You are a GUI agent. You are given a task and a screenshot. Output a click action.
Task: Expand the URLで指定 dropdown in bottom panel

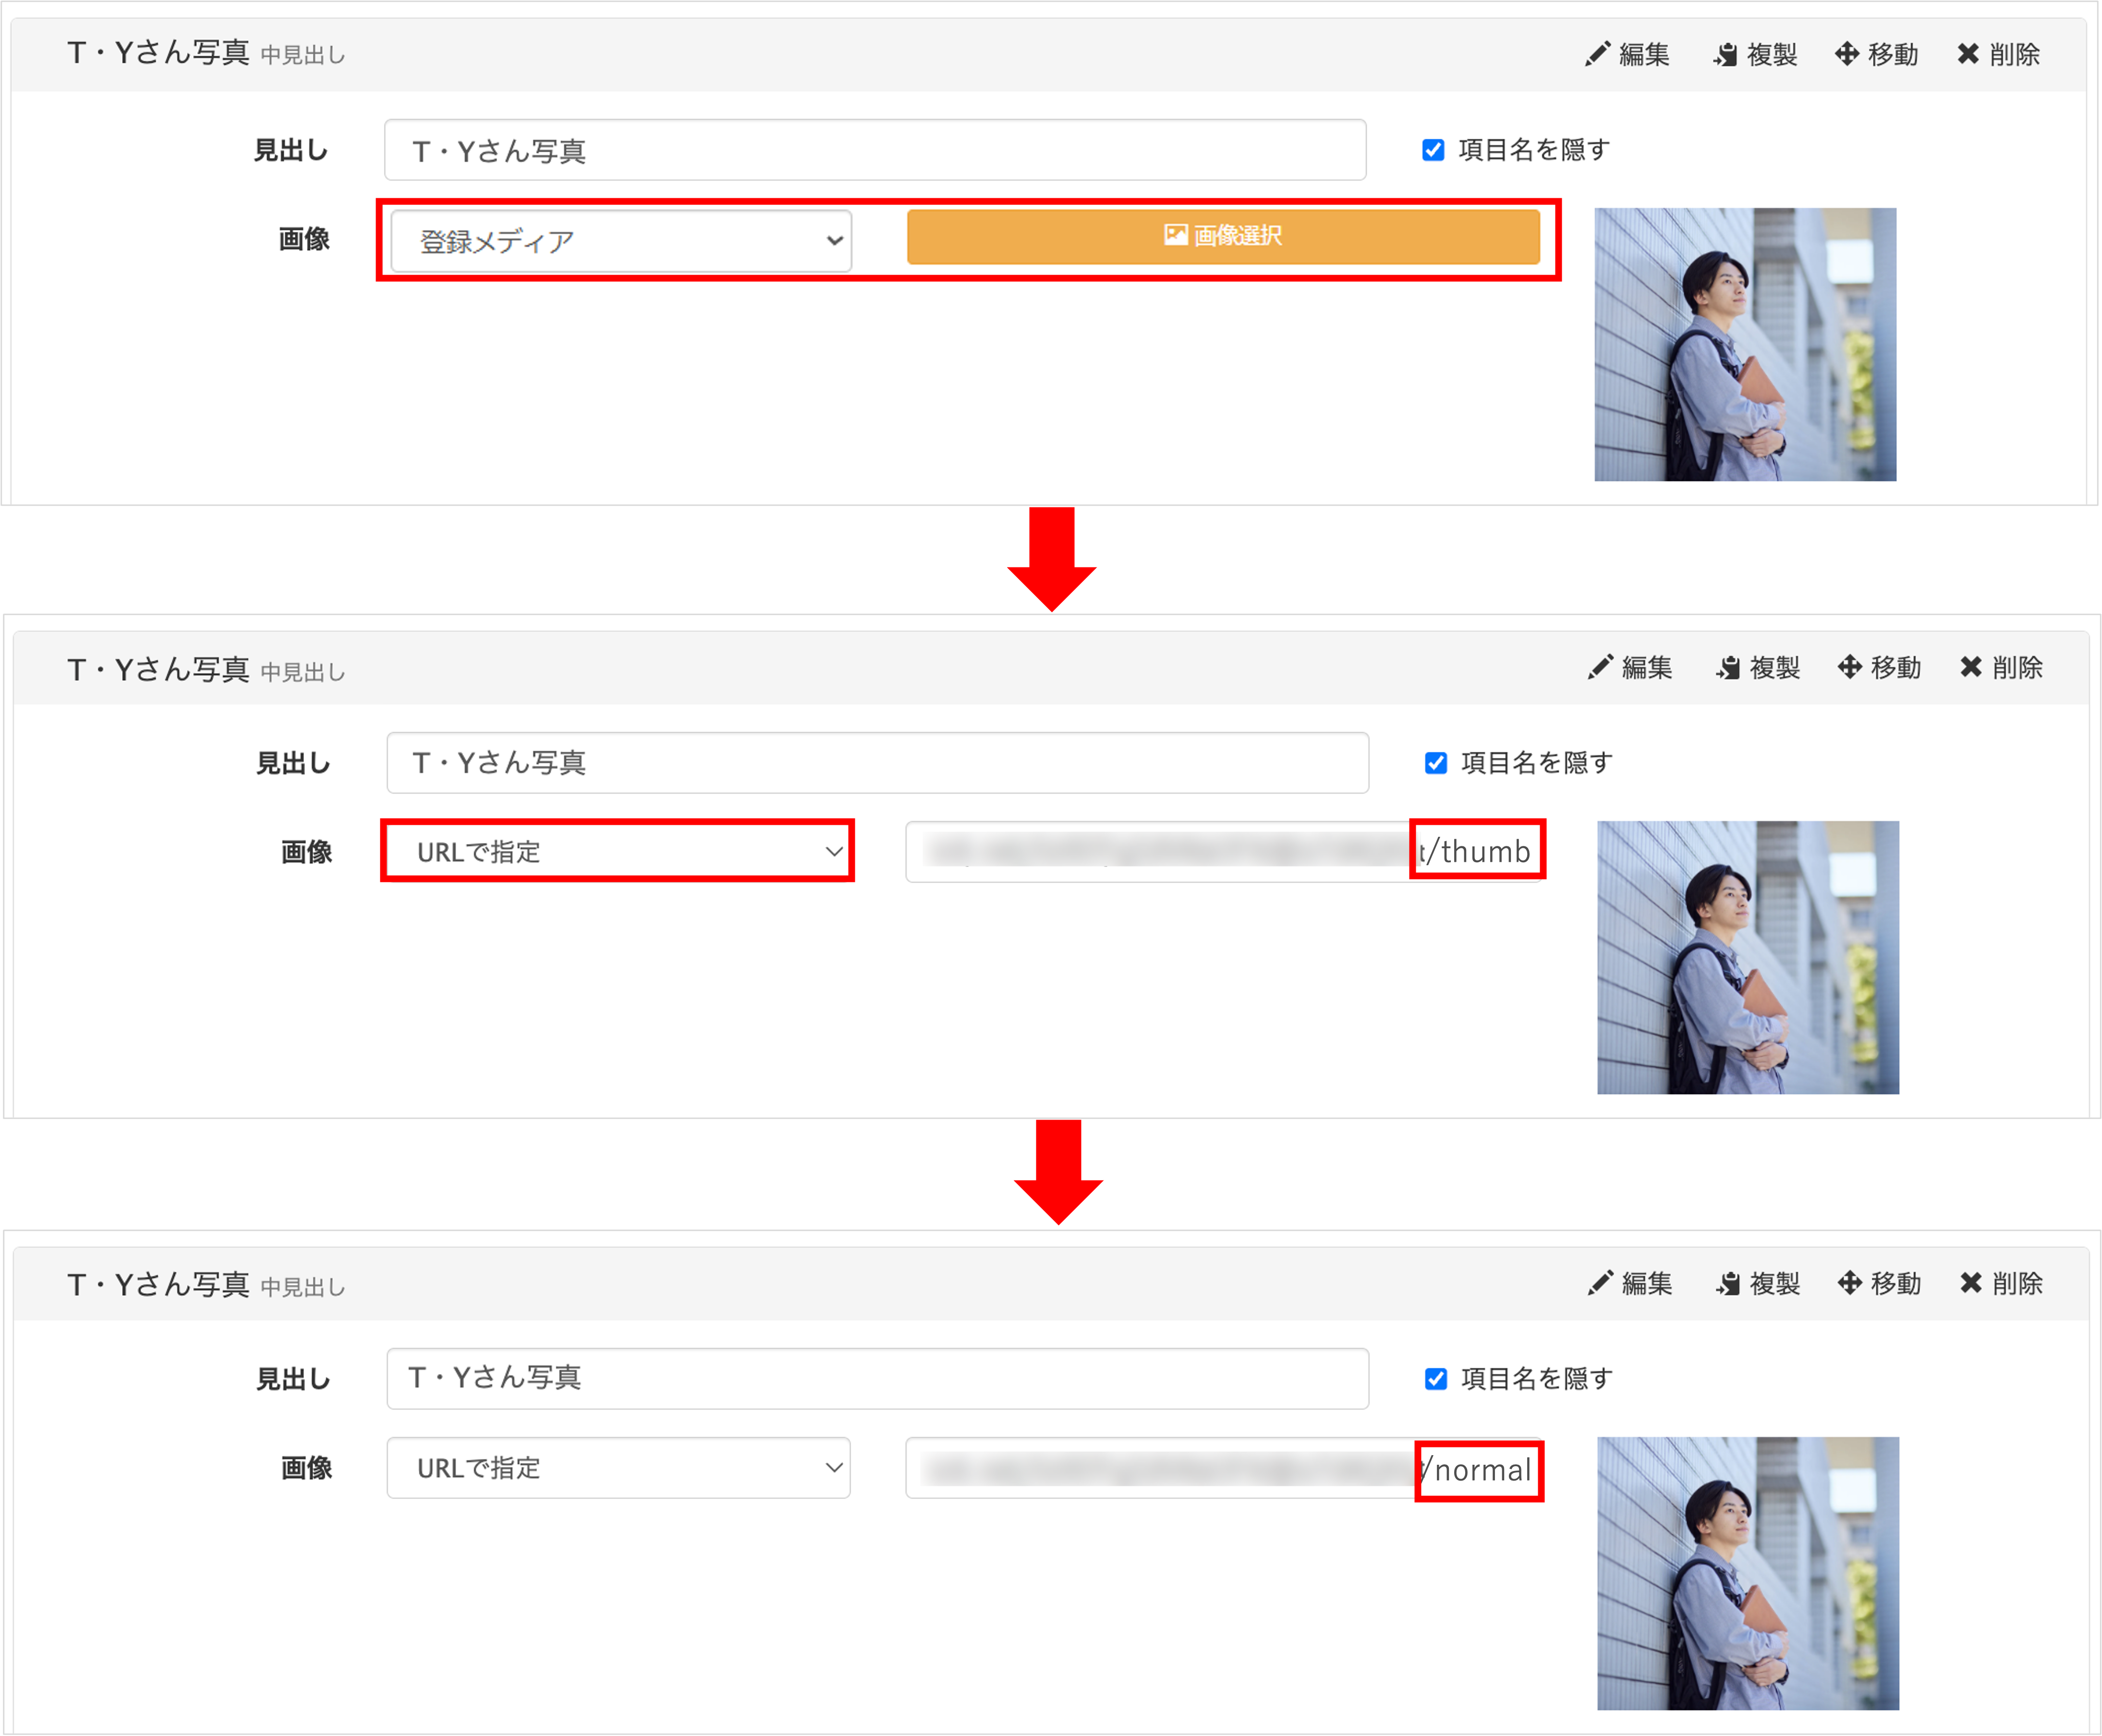tap(618, 1468)
